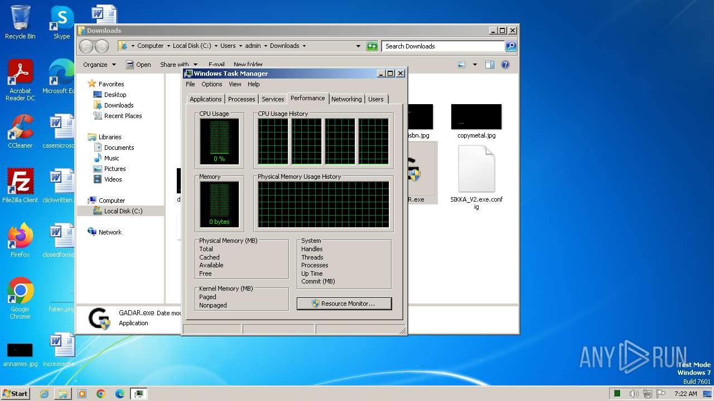Open Windows Explorer taskbar icon
The width and height of the screenshot is (714, 401).
63,394
